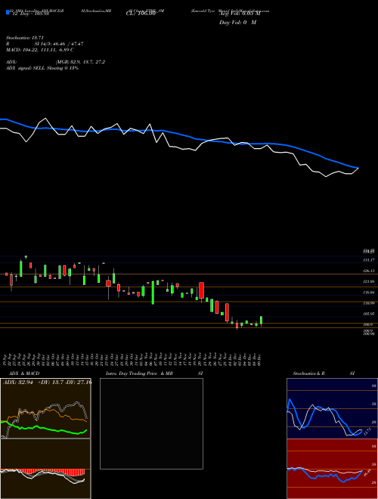Click the blue 12 Day SMA legend square

click(8, 12)
